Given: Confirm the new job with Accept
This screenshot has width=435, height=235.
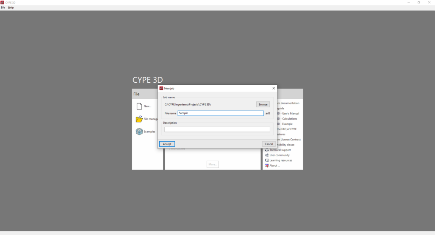Looking at the screenshot, I should pos(167,144).
